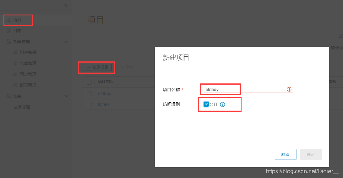This screenshot has width=343, height=178.
Task: Click the 系统管理 icon in sidebar
Action: point(9,42)
